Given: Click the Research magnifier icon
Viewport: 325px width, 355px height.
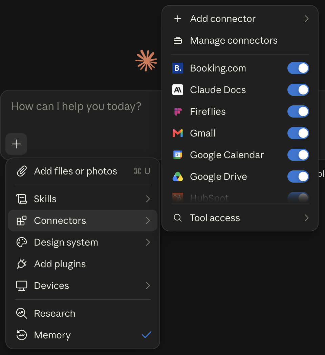Looking at the screenshot, I should [x=22, y=313].
